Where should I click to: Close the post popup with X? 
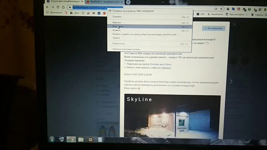[234, 24]
